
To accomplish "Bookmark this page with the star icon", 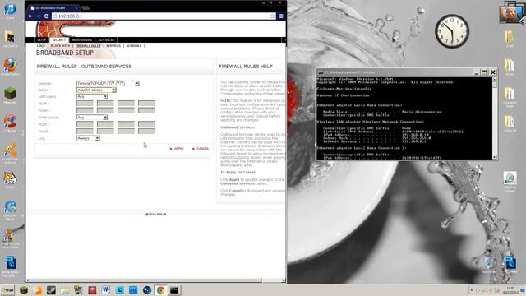I will [272, 16].
